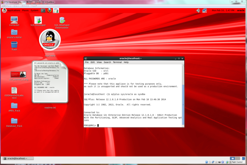Open the Places menu

pyautogui.click(x=25, y=11)
